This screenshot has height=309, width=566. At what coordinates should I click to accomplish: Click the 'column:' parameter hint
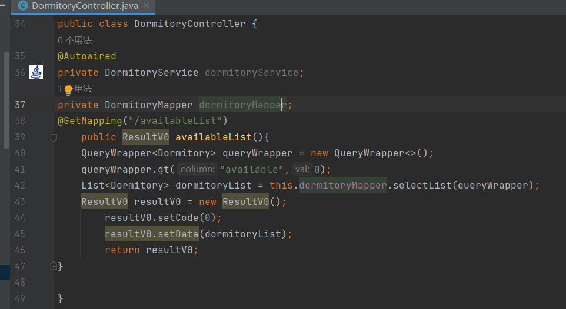point(197,169)
